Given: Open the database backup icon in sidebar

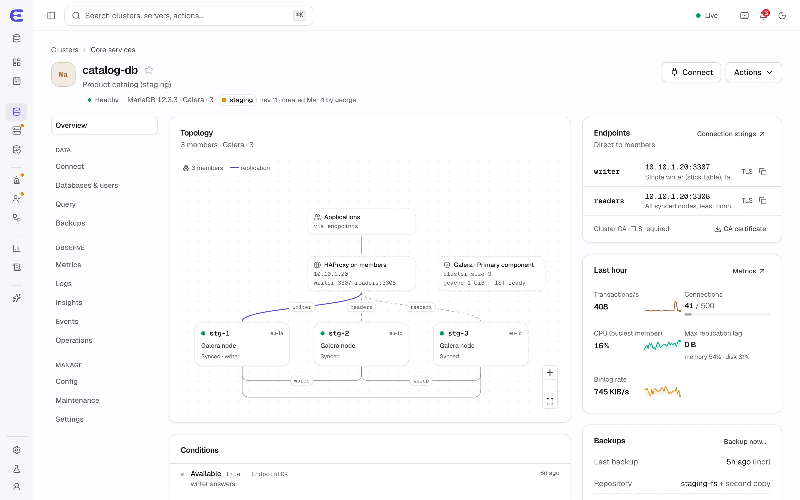Looking at the screenshot, I should point(17,150).
